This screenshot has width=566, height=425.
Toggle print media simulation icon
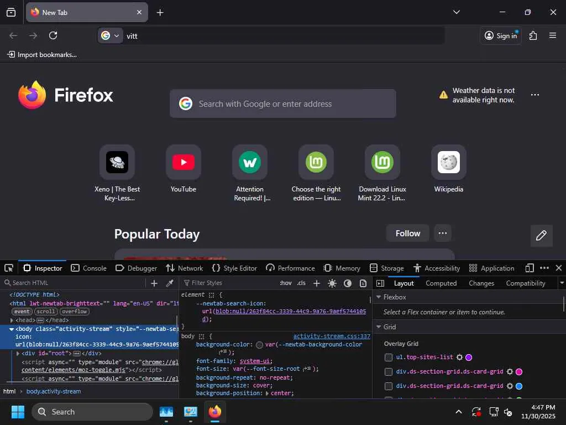(363, 283)
